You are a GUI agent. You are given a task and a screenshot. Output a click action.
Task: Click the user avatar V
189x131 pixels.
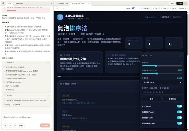[x=186, y=3]
